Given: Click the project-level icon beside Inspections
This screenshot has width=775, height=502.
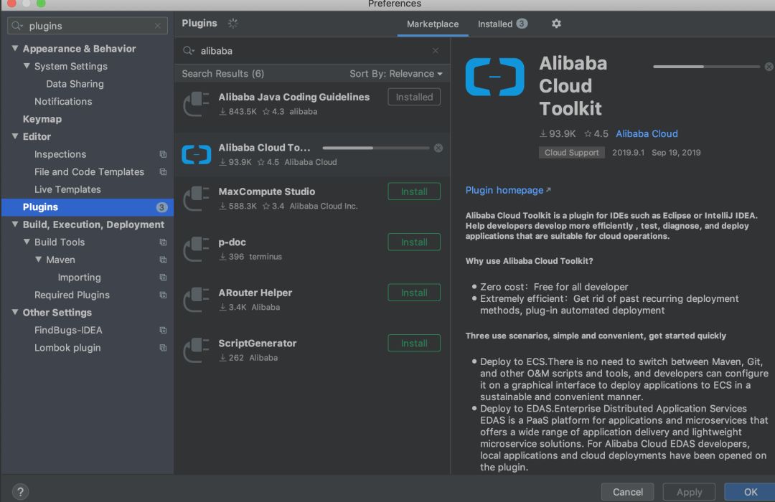Looking at the screenshot, I should click(x=163, y=155).
